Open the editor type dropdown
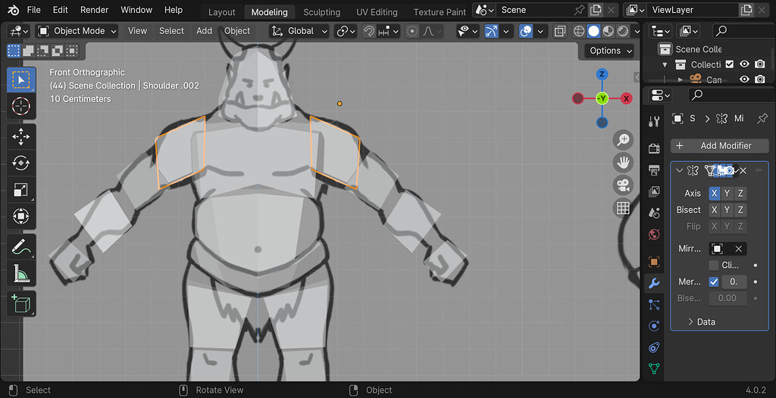The image size is (776, 398). coord(19,31)
